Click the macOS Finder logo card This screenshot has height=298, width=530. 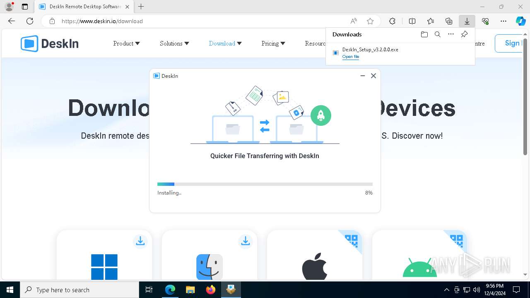[x=210, y=267]
